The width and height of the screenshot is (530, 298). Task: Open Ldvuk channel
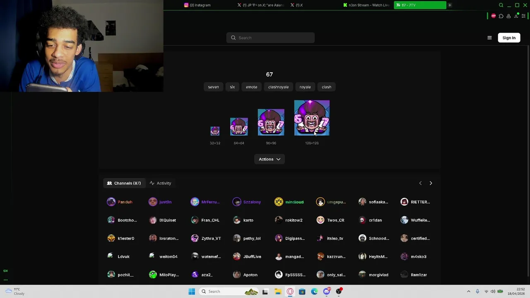point(118,257)
